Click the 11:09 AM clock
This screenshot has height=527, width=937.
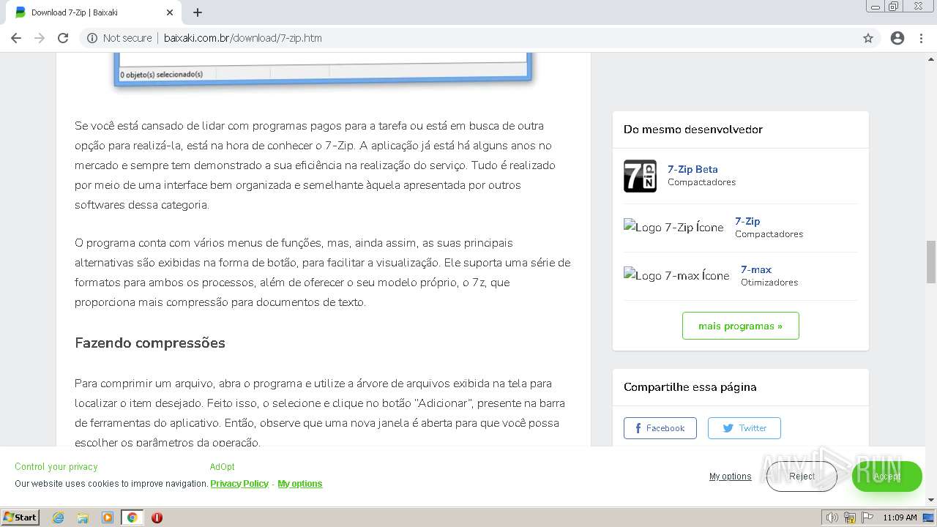900,517
